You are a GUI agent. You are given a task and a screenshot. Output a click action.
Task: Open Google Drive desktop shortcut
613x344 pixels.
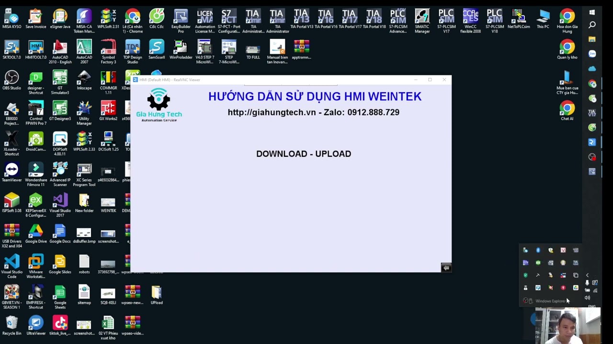[x=36, y=233]
